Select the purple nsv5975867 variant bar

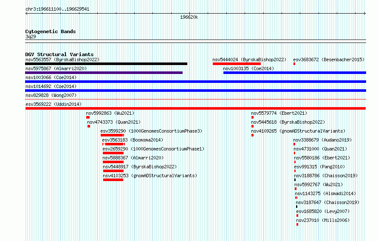[104, 73]
